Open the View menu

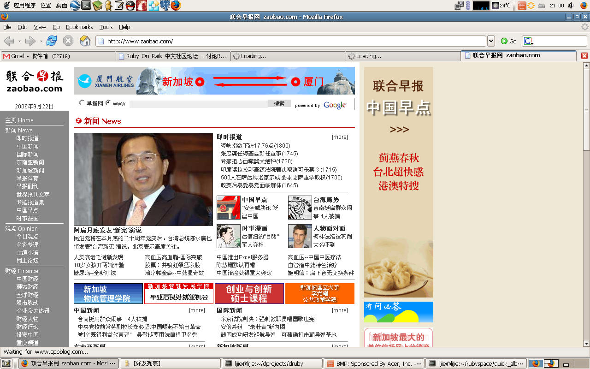(40, 27)
